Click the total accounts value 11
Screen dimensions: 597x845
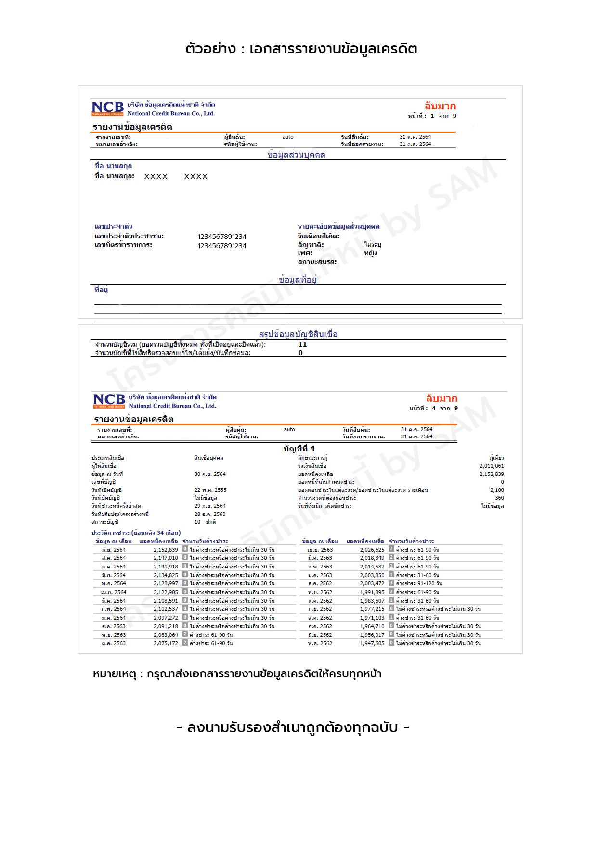pos(302,344)
